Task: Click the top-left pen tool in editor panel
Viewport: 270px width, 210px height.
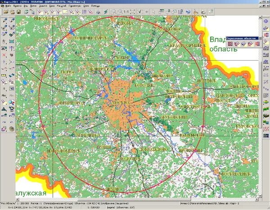Action: coord(4,21)
